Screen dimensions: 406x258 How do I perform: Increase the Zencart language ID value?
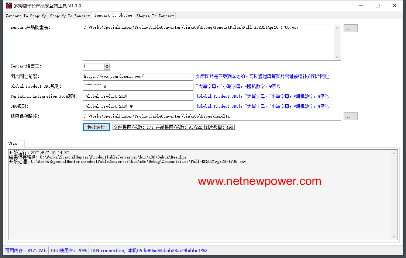107,65
